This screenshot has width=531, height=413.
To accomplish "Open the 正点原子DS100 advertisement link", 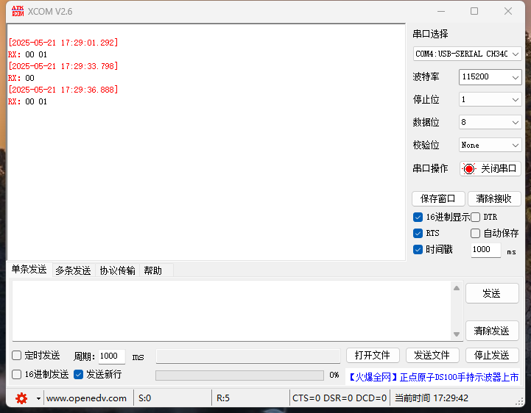I will tap(433, 377).
